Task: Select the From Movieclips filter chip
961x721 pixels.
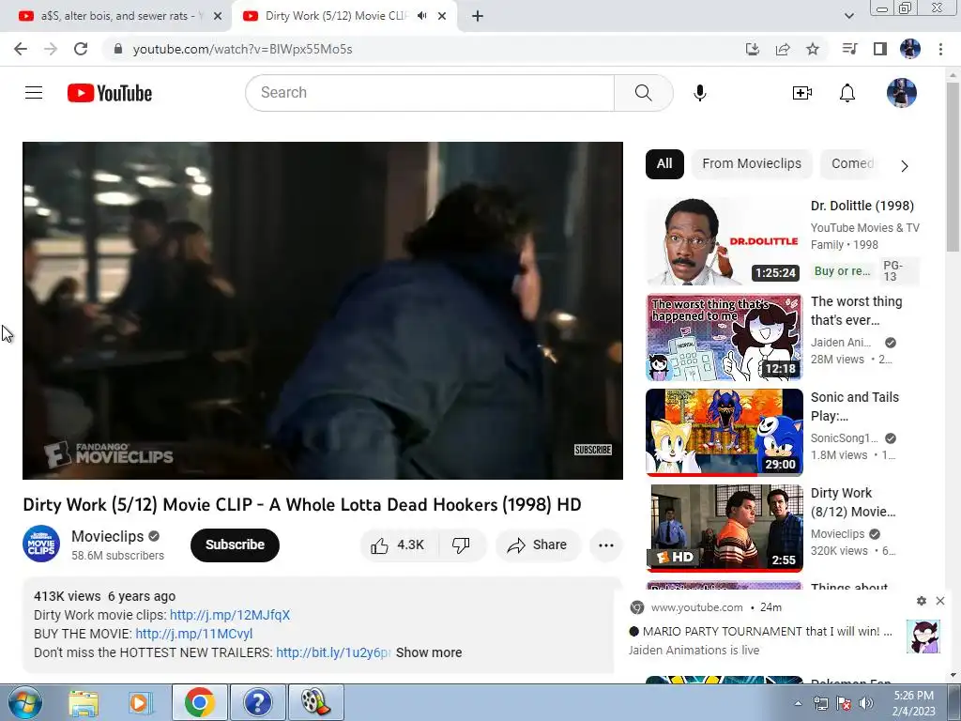Action: click(x=752, y=163)
